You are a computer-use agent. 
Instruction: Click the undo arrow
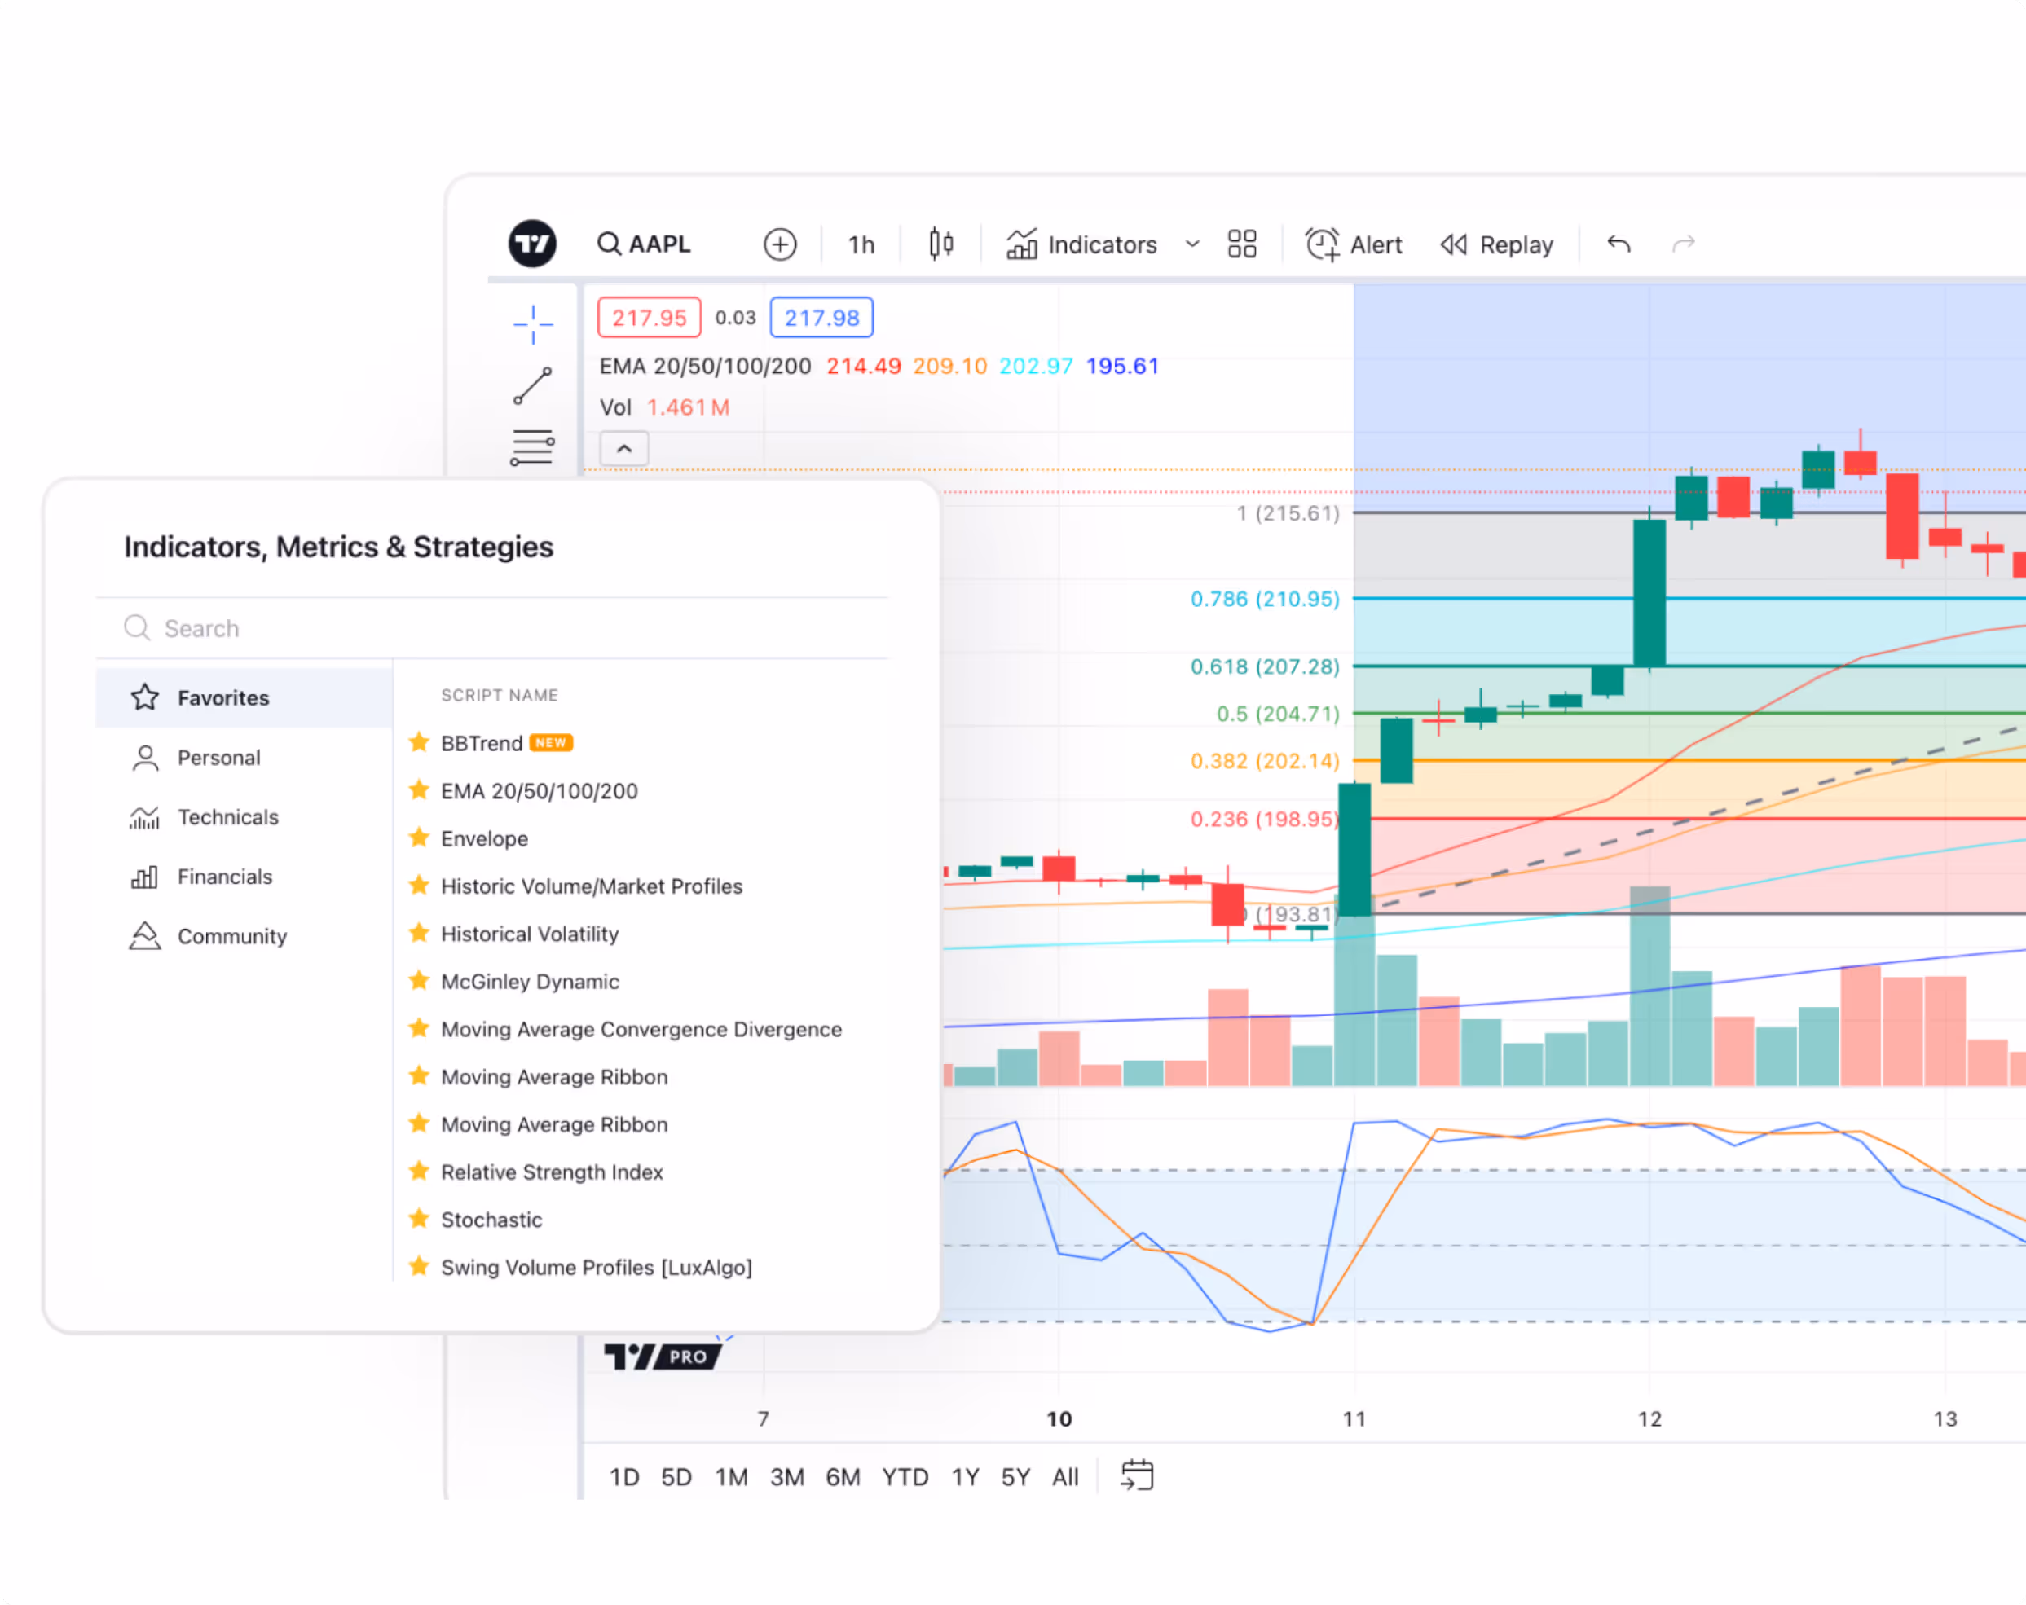(1619, 244)
